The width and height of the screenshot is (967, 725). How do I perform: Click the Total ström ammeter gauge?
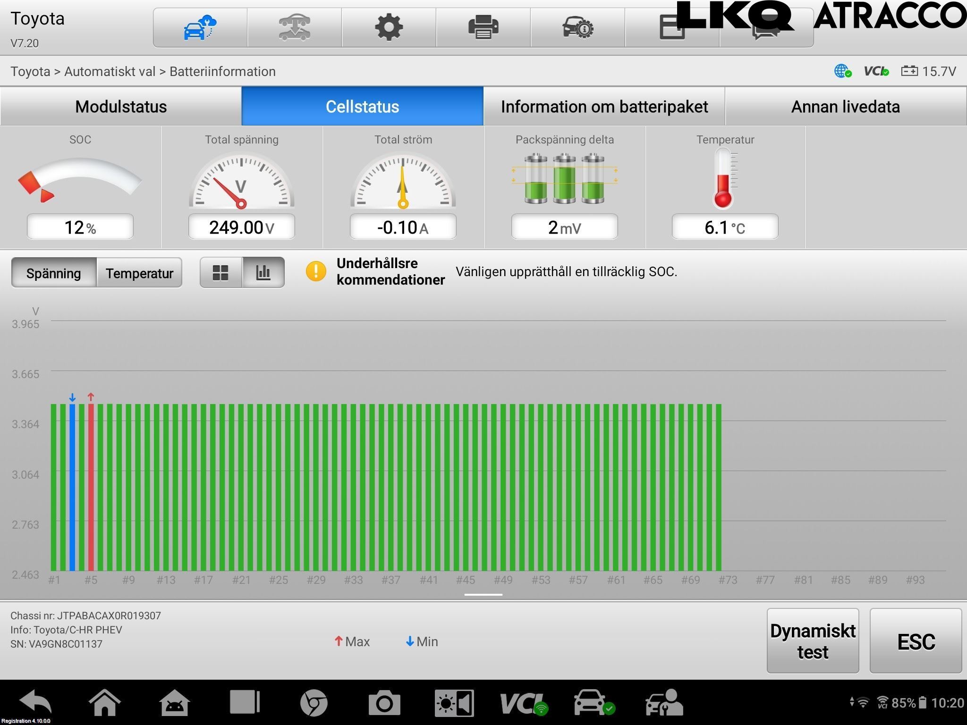click(x=403, y=180)
